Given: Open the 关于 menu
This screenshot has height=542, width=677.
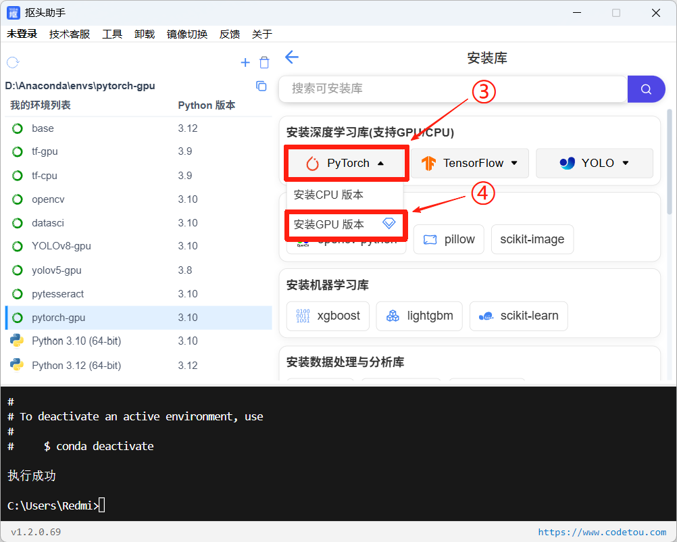Looking at the screenshot, I should tap(262, 34).
